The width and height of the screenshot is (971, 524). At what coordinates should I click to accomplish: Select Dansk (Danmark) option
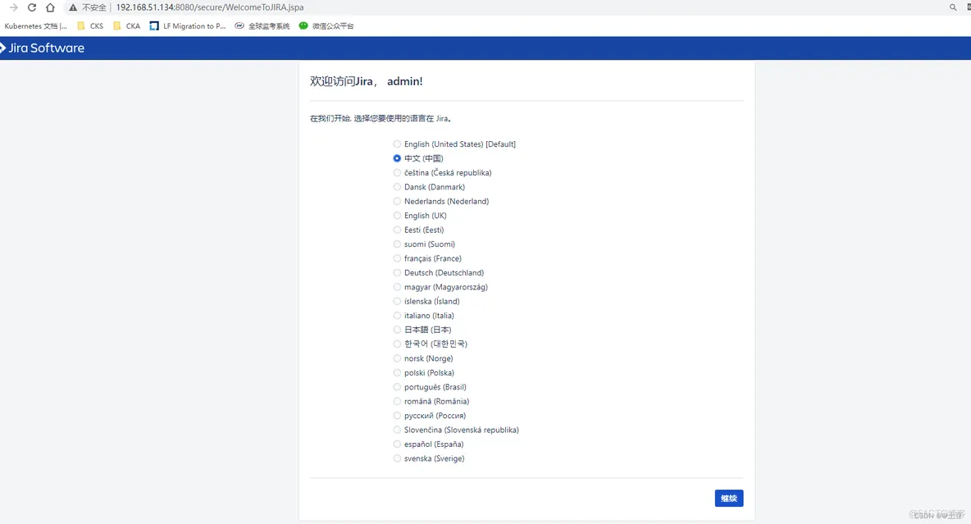[397, 187]
